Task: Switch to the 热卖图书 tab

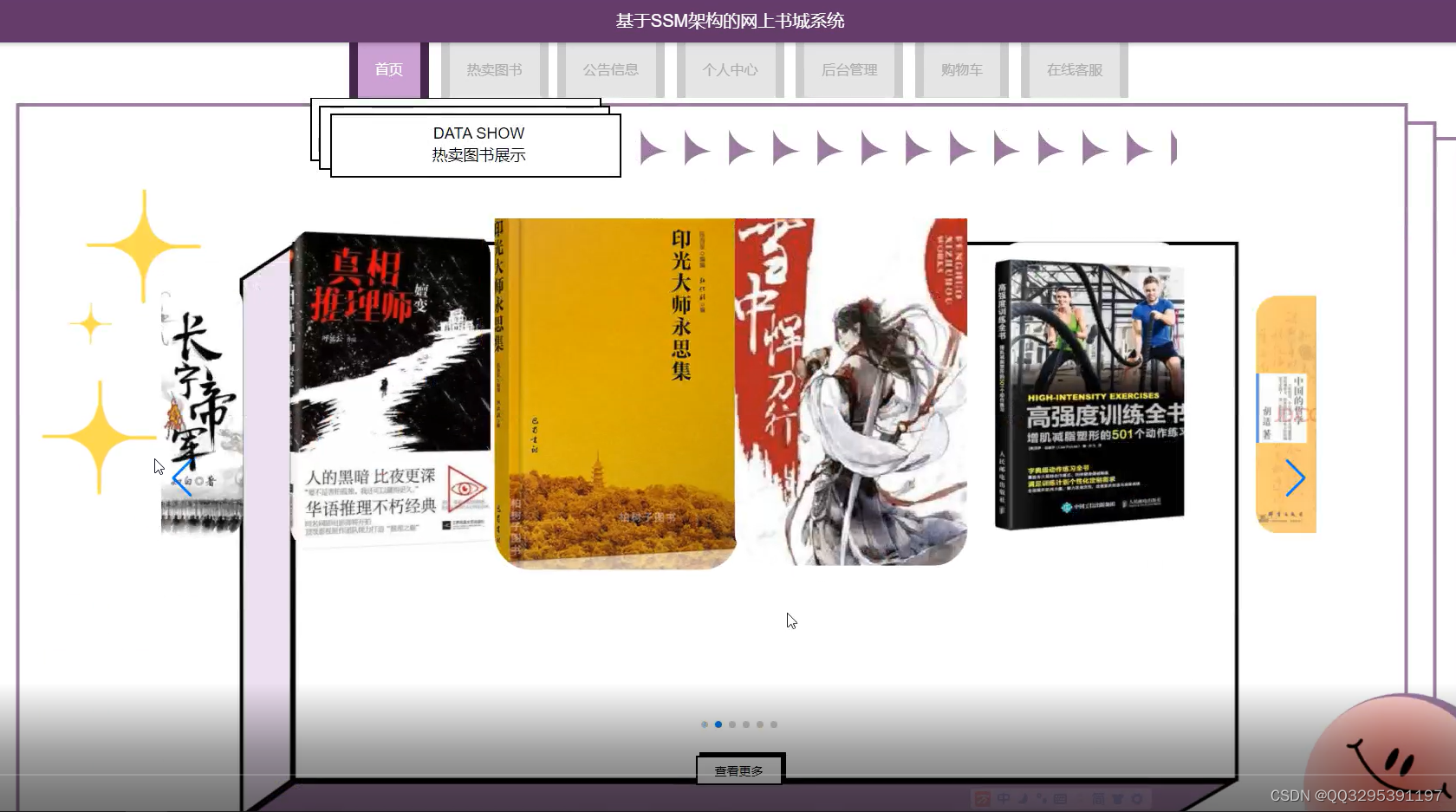Action: [x=495, y=69]
